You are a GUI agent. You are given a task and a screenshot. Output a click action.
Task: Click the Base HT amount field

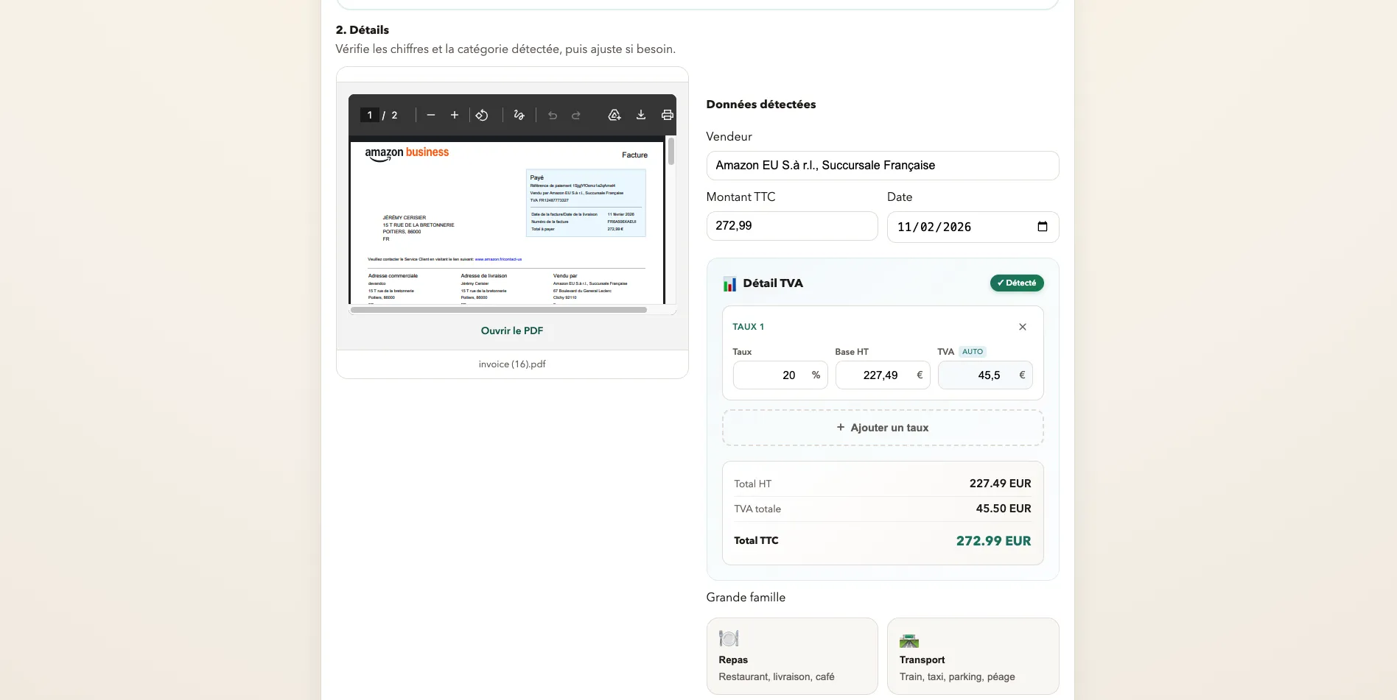[876, 375]
